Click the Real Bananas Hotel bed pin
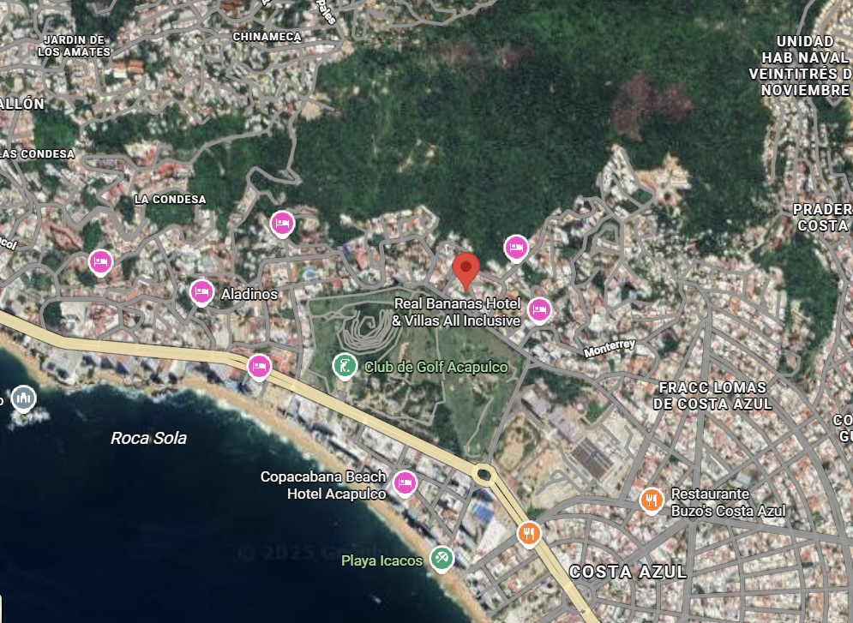 click(x=539, y=310)
